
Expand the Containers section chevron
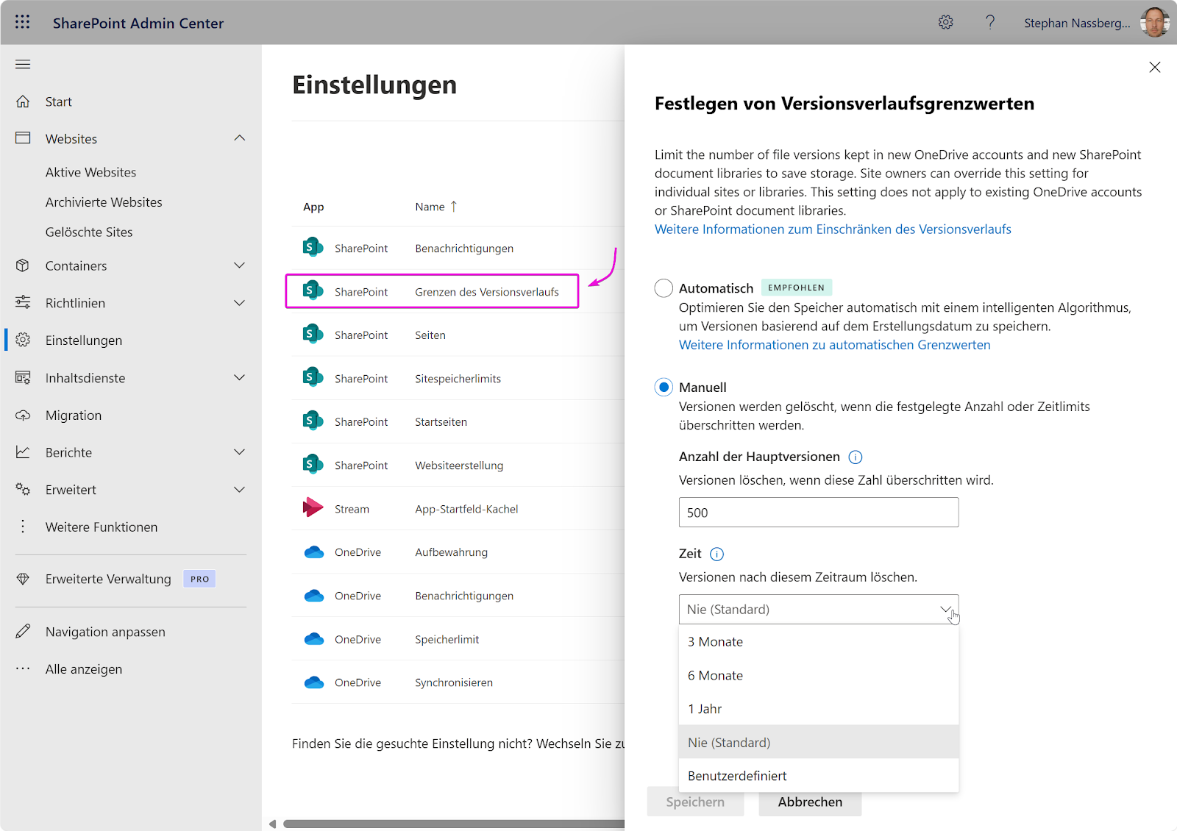(240, 265)
